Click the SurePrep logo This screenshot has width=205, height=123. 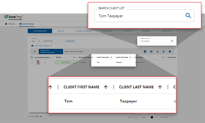pos(13,17)
